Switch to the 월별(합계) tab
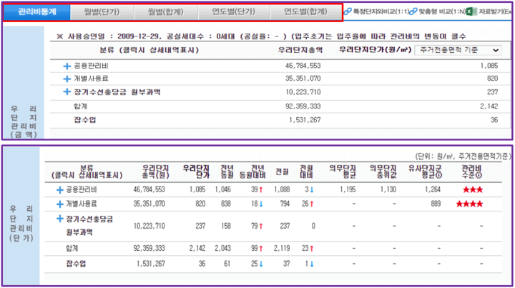This screenshot has width=515, height=288. tap(166, 12)
